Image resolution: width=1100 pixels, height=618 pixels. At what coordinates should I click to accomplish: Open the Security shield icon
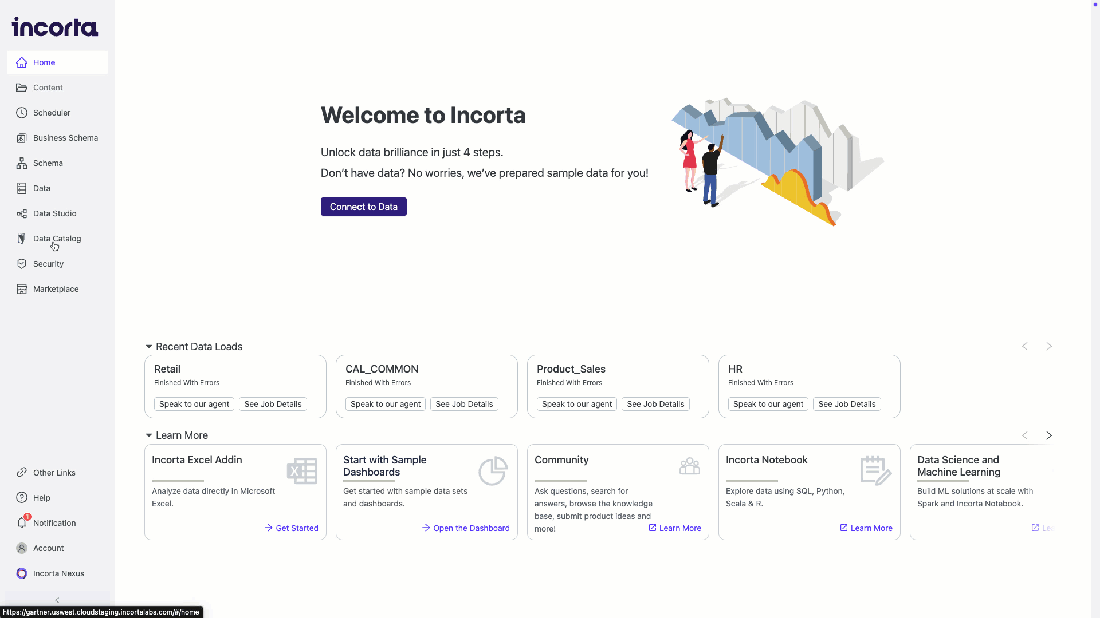point(22,264)
